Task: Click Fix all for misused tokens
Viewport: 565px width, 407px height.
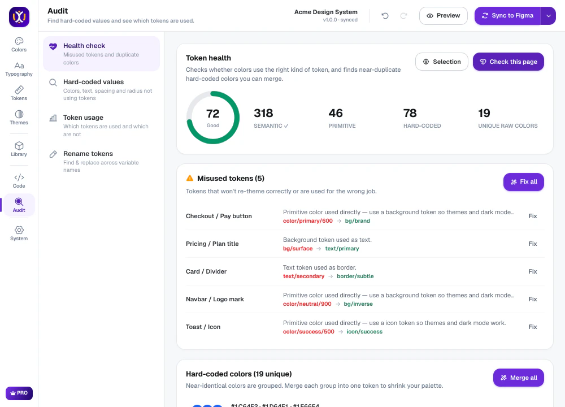Action: (524, 182)
